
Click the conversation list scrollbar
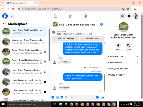(x=49, y=45)
